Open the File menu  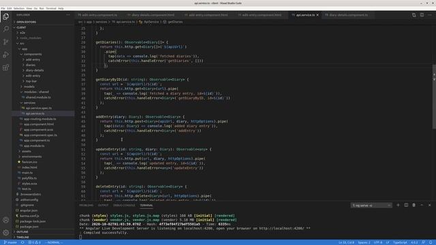click(x=3, y=8)
